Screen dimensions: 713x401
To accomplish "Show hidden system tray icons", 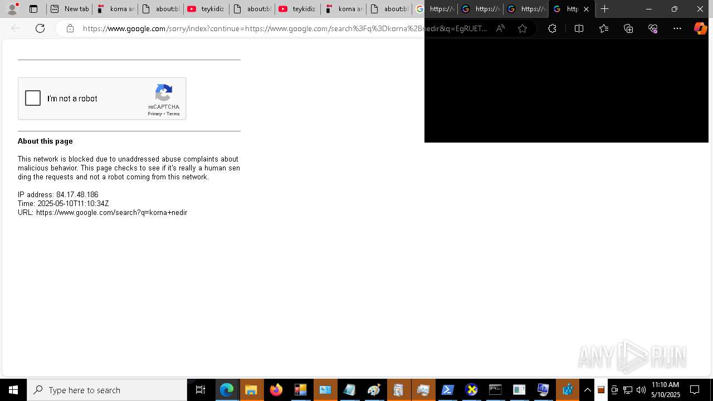I will (x=588, y=390).
